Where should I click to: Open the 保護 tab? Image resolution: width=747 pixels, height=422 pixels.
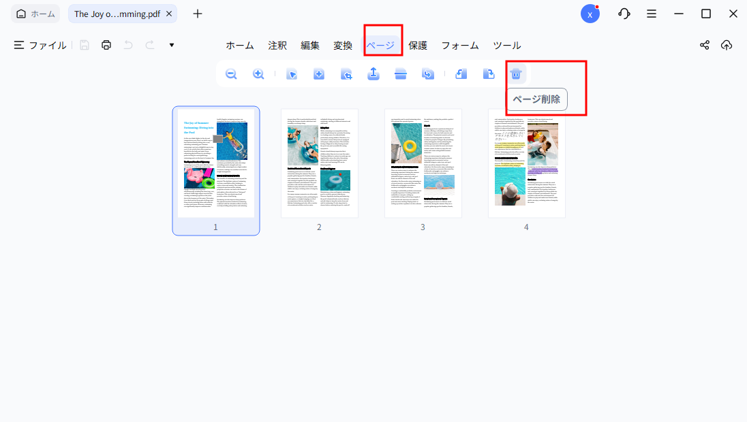coord(418,45)
